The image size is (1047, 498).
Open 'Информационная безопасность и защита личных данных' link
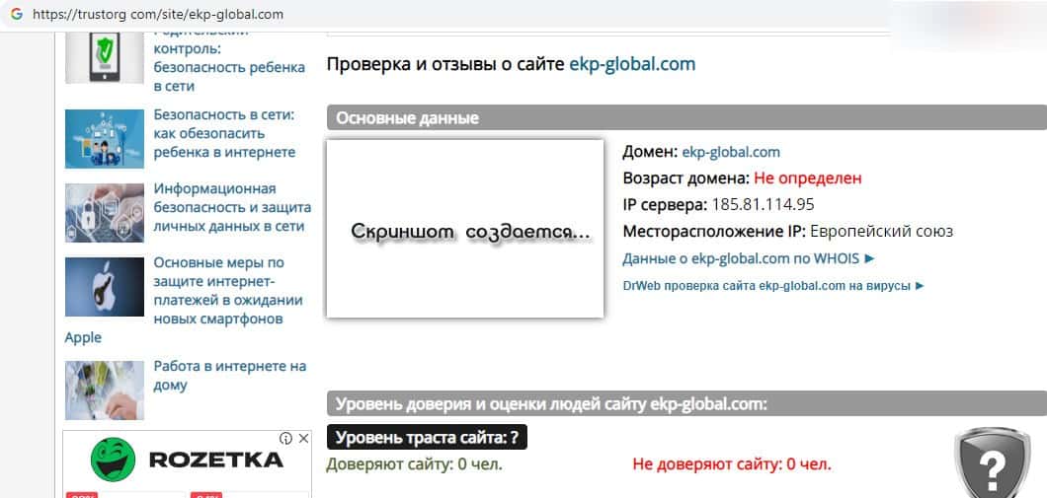(232, 207)
